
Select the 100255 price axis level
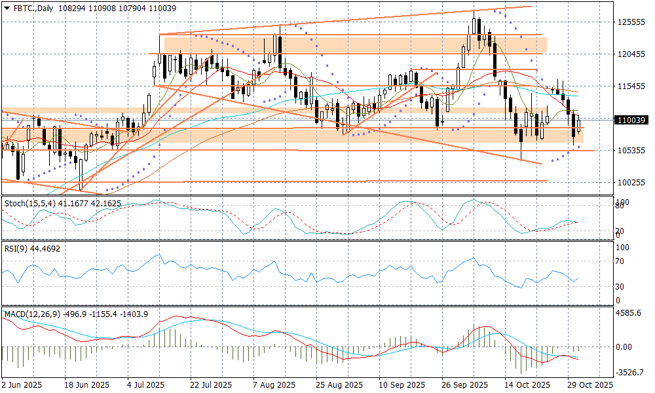[x=631, y=182]
